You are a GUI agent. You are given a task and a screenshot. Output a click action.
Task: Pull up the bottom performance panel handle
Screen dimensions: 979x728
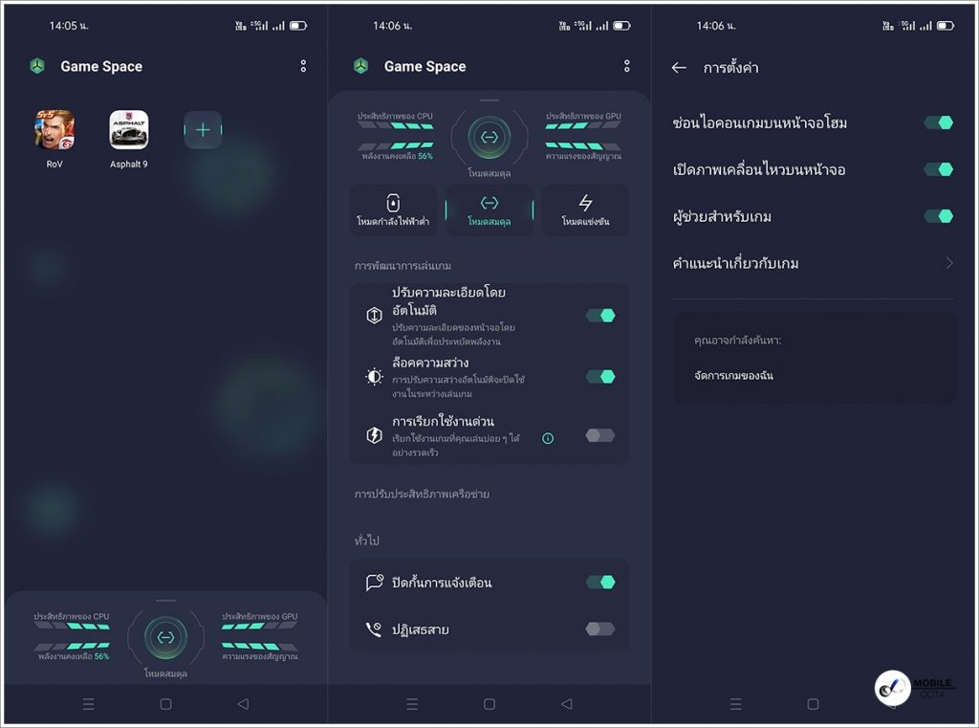165,601
